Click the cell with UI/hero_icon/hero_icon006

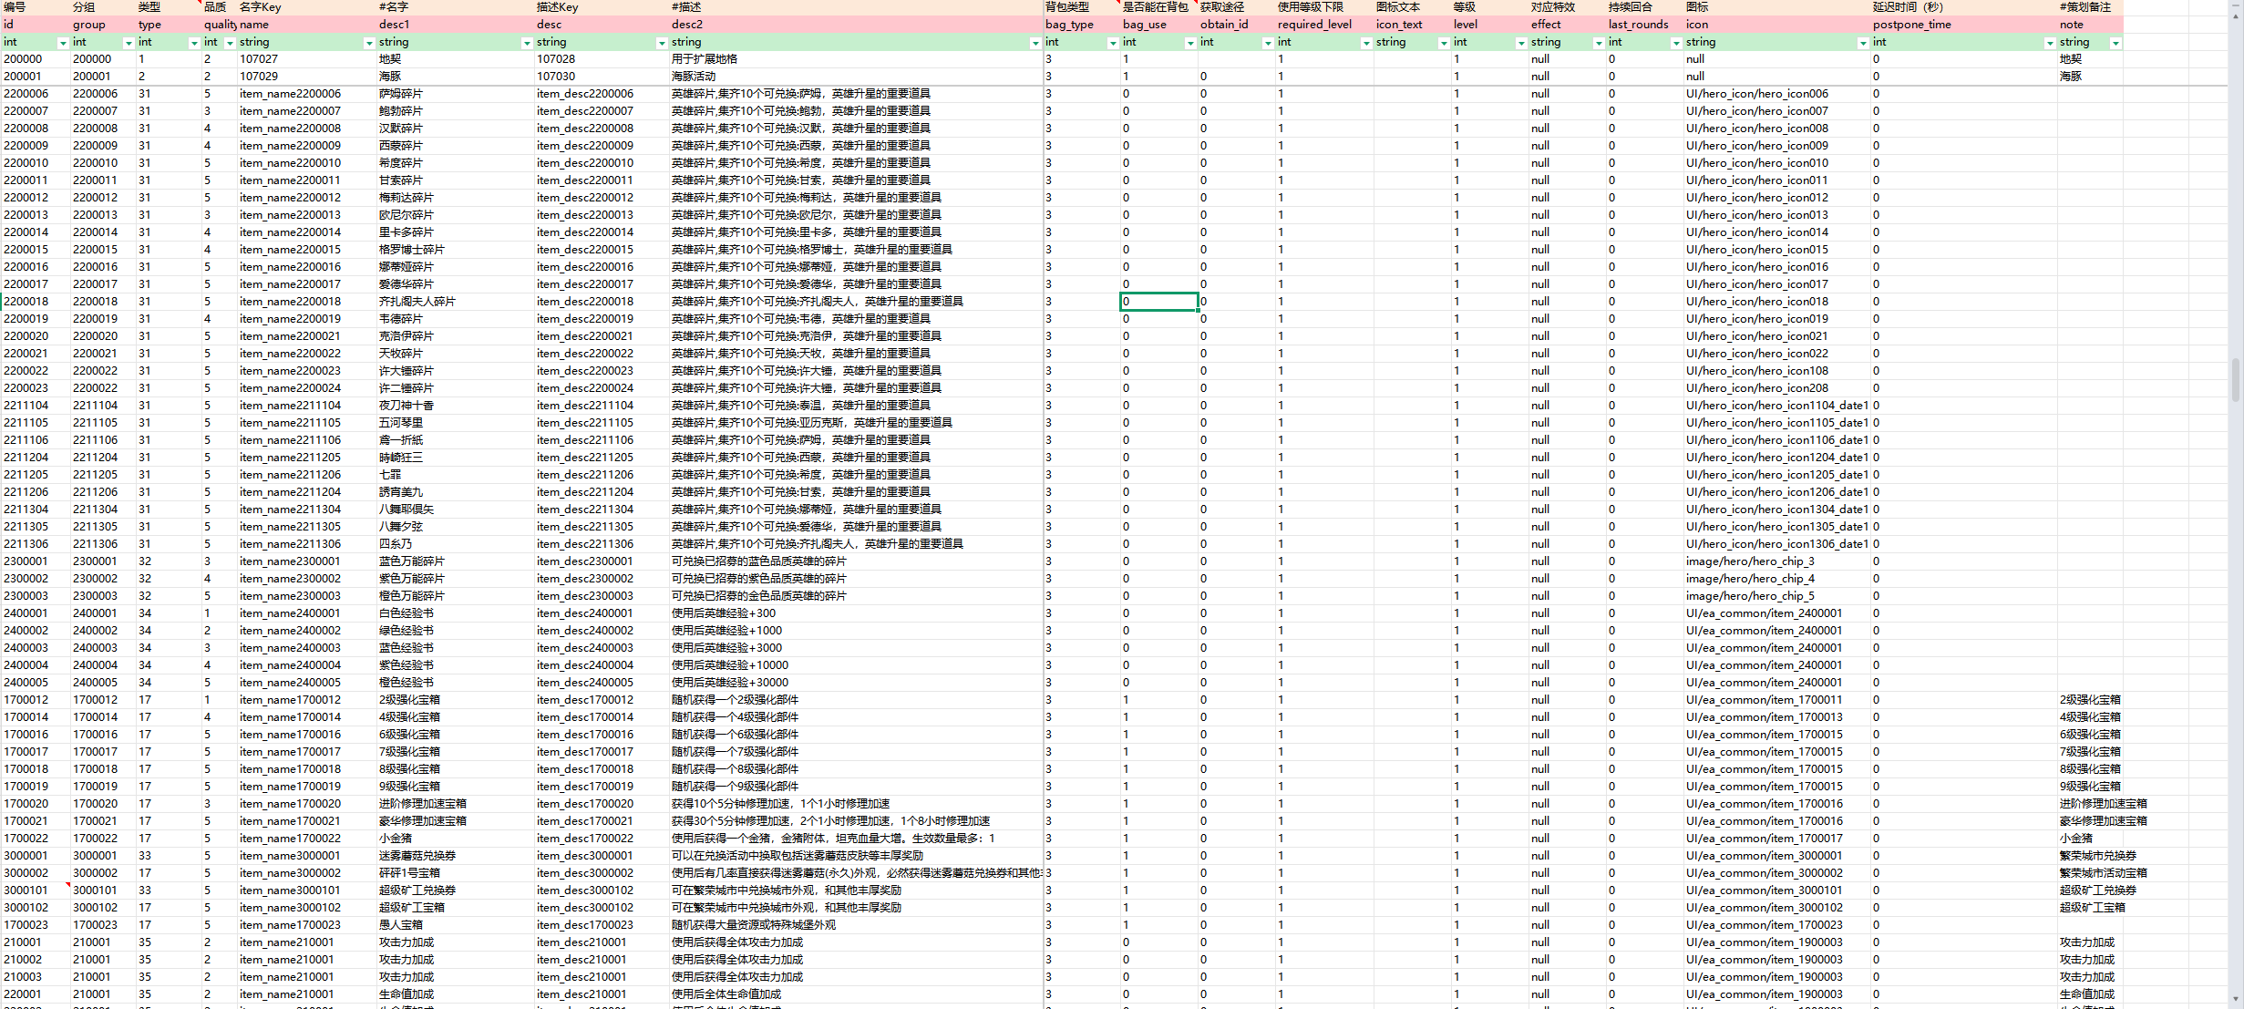1756,94
